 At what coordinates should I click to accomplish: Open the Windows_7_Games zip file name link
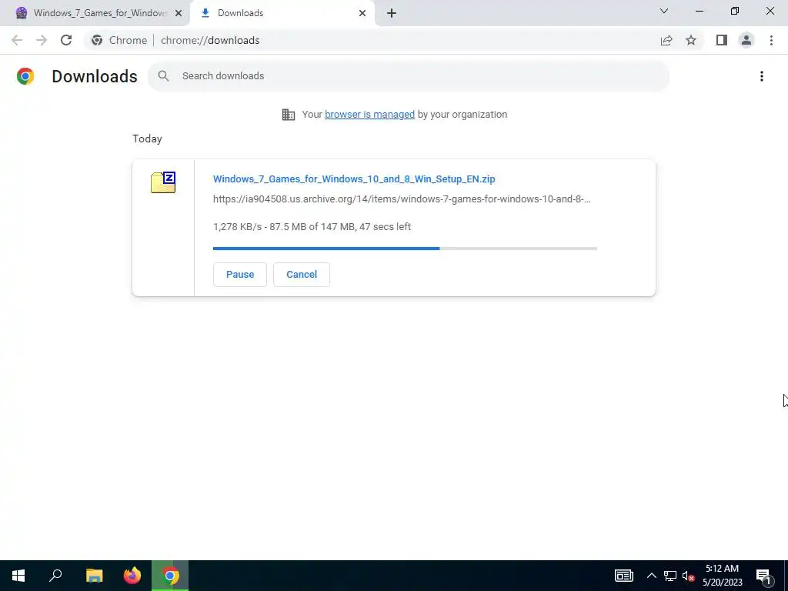click(354, 179)
